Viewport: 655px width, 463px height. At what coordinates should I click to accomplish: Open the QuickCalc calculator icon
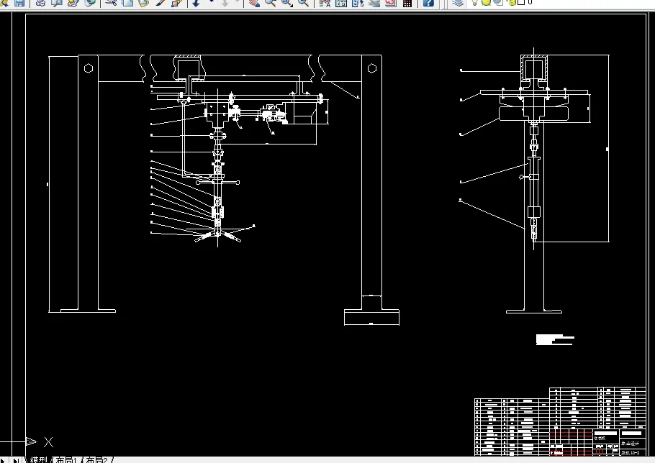click(407, 3)
